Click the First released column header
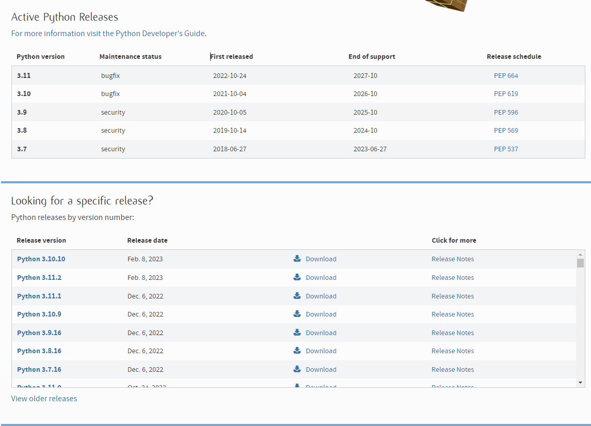Screen dimensions: 591x426 (x=231, y=57)
